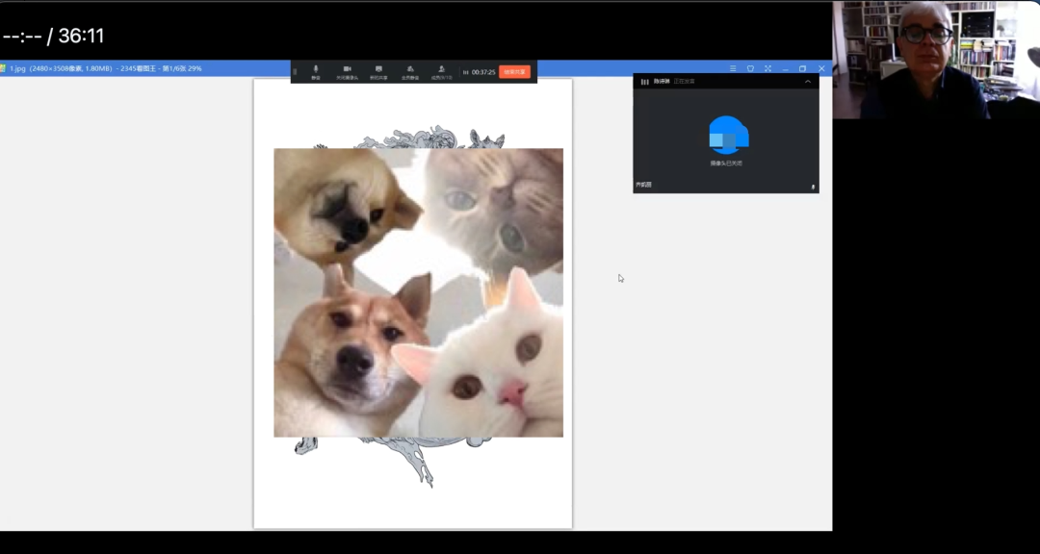Open the members list icon in toolbar
The height and width of the screenshot is (554, 1040).
click(x=442, y=71)
